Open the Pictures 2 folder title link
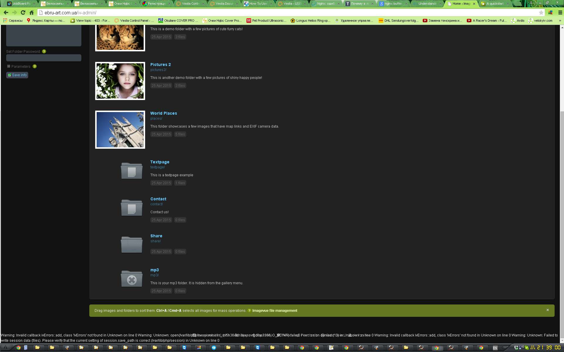Viewport: 564px width, 352px height. click(x=160, y=65)
